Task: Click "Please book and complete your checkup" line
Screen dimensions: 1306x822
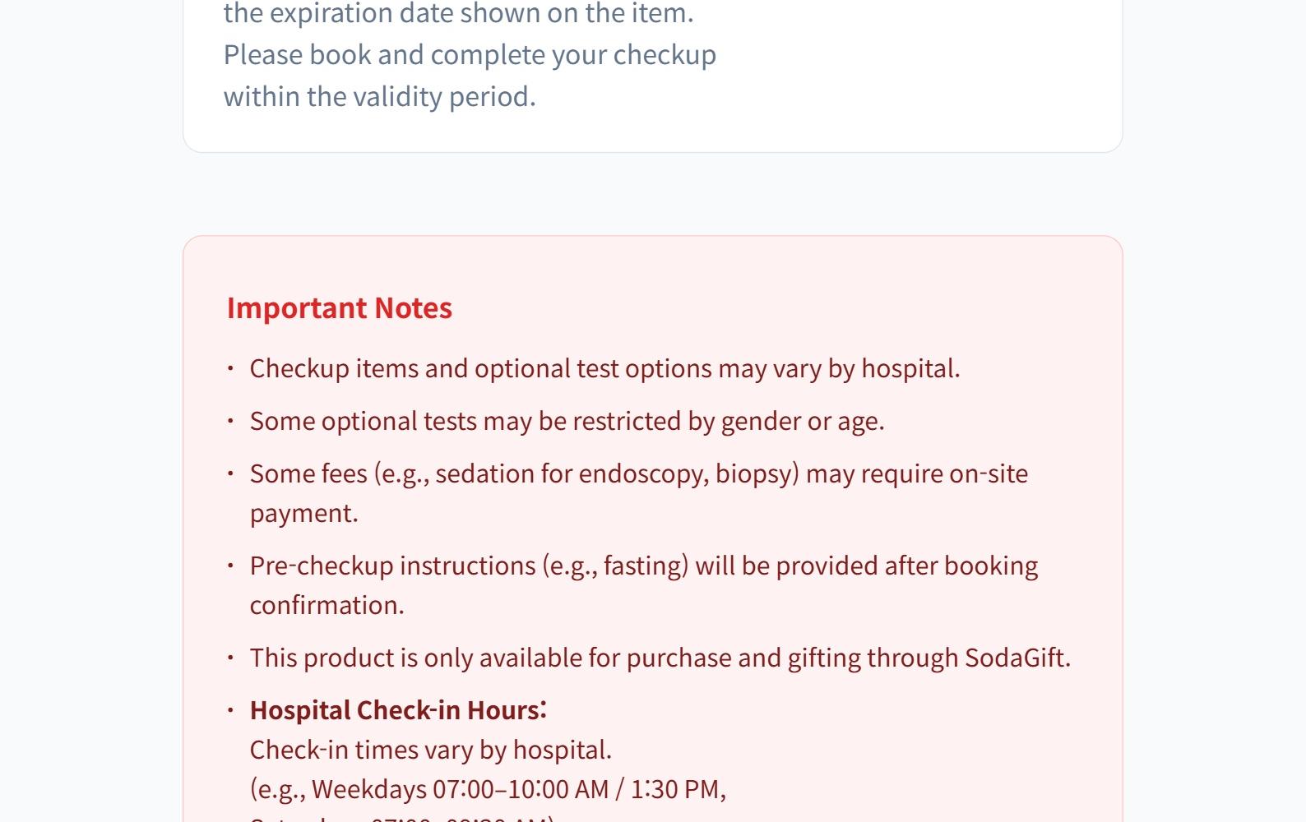Action: tap(470, 54)
